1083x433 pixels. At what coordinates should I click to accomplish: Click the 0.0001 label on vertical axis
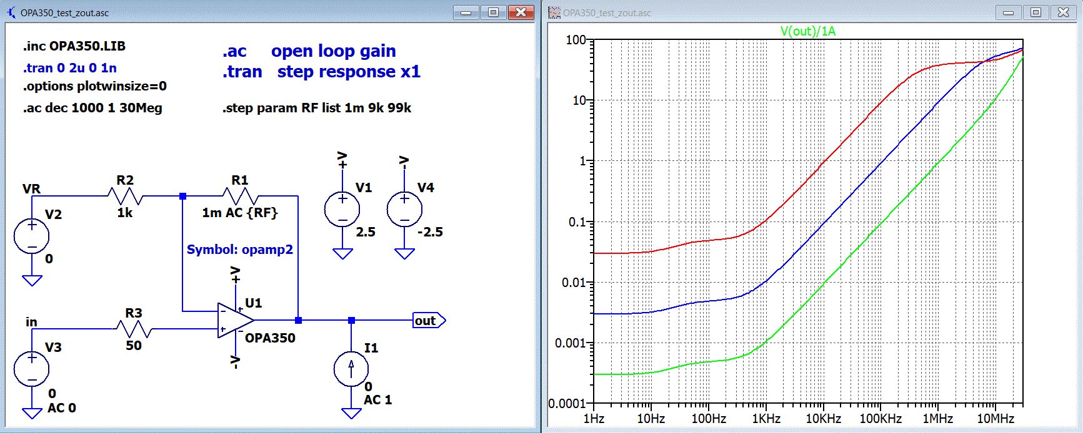(x=567, y=404)
